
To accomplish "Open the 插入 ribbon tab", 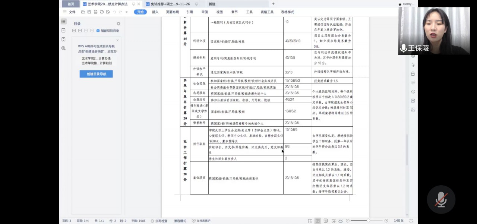I will [155, 12].
